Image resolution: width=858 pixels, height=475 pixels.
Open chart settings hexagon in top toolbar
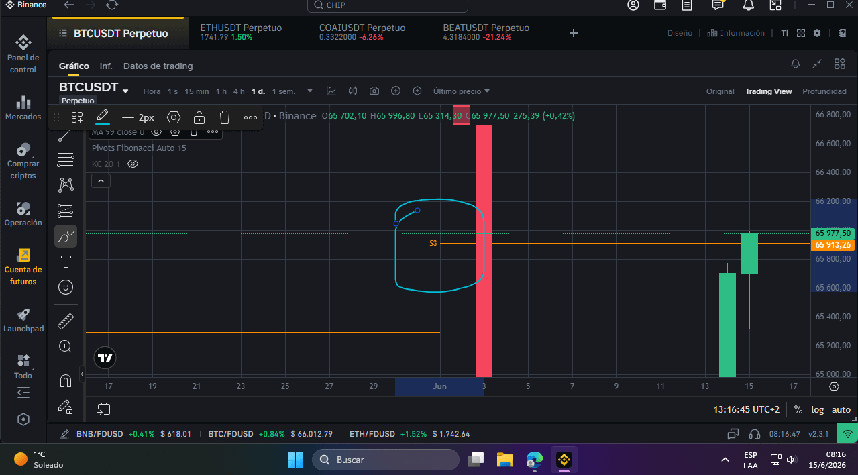[417, 91]
